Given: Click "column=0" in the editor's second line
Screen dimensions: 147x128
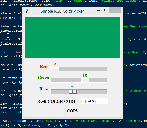Looking at the screenshot, I should (x=43, y=5).
